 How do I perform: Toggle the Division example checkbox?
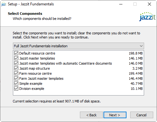pyautogui.click(x=16, y=89)
